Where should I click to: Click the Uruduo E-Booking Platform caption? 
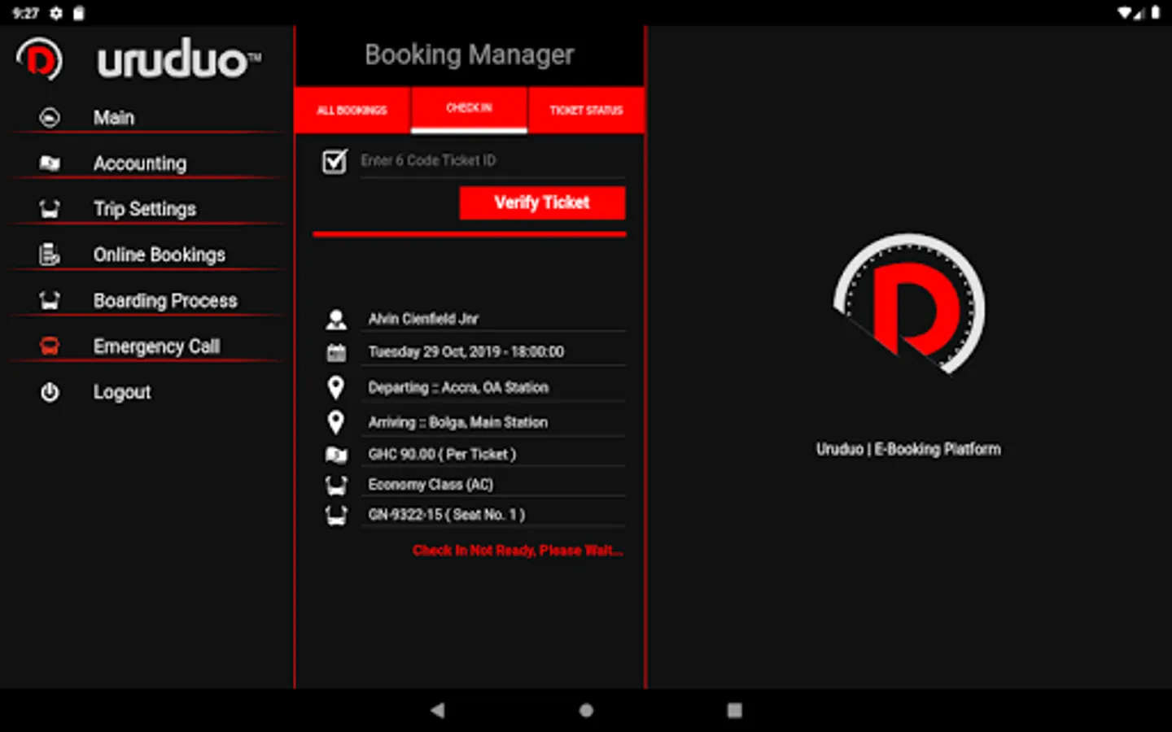(x=908, y=449)
